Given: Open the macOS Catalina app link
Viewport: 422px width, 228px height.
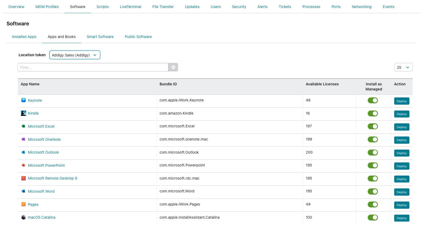Looking at the screenshot, I should tap(42, 217).
